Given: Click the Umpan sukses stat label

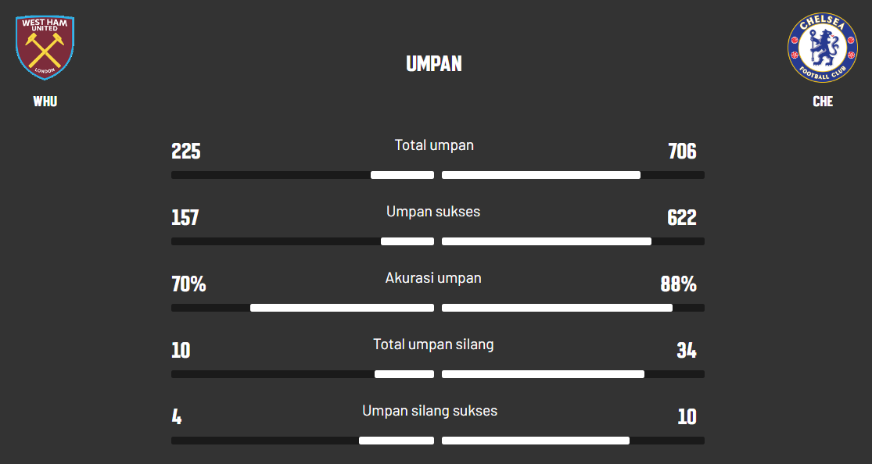Looking at the screenshot, I should [433, 212].
